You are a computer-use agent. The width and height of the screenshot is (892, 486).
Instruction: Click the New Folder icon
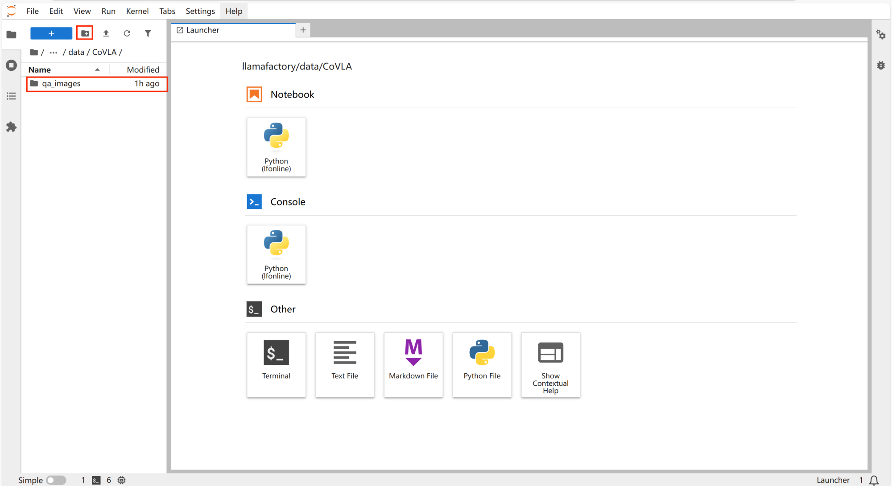point(85,33)
